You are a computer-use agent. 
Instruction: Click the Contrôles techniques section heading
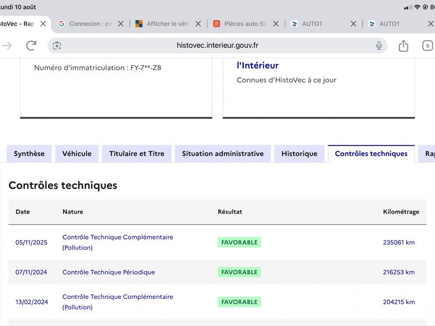(x=63, y=185)
